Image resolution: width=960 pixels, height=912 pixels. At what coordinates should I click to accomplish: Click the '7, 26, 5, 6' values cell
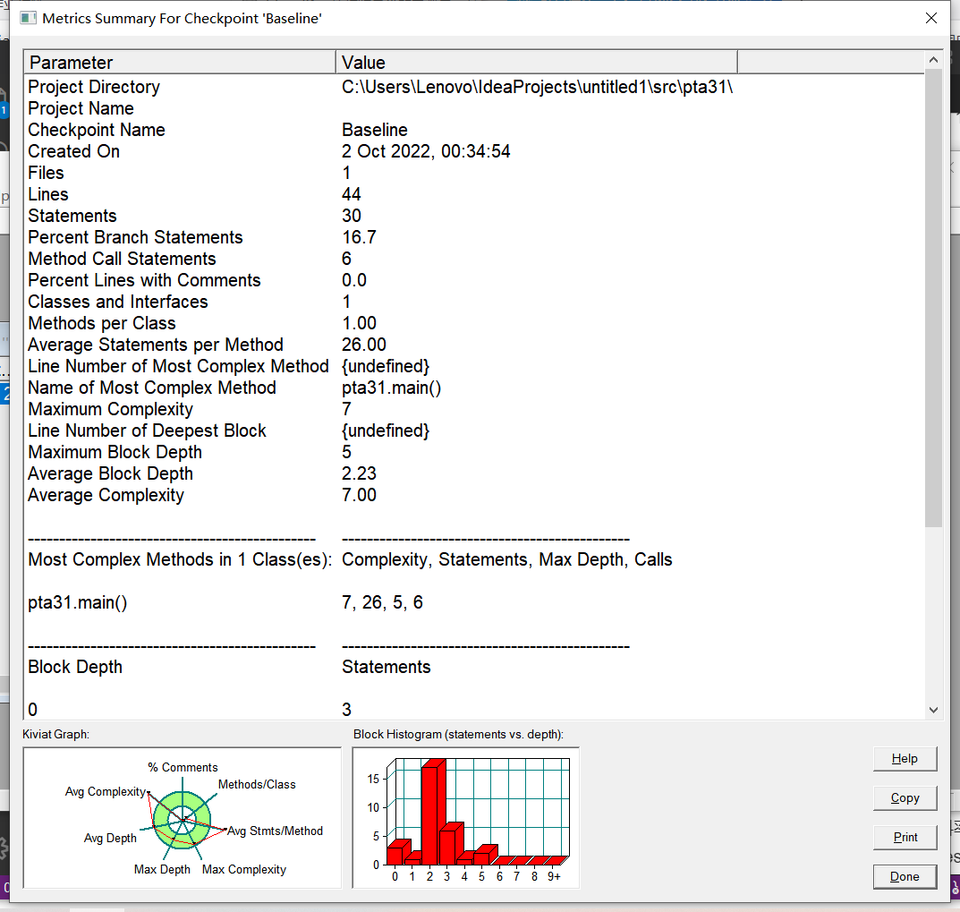(x=382, y=602)
